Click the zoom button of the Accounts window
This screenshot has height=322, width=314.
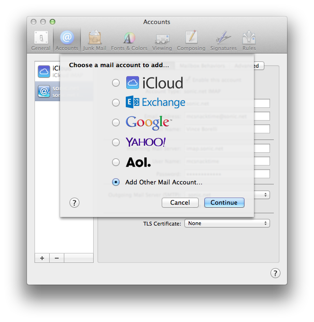click(52, 22)
